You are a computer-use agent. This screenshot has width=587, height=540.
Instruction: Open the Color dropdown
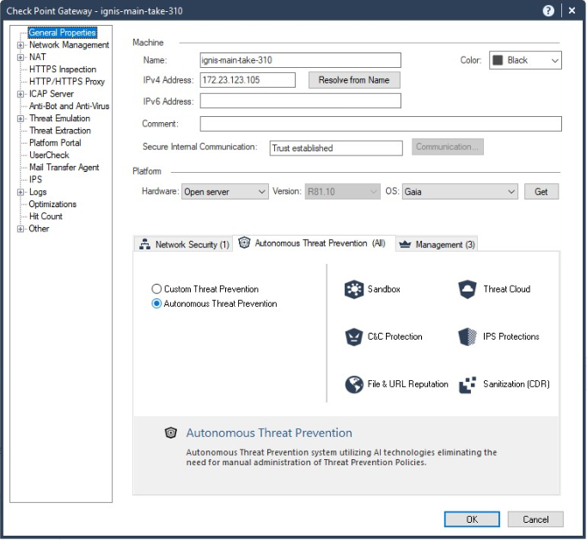(525, 60)
